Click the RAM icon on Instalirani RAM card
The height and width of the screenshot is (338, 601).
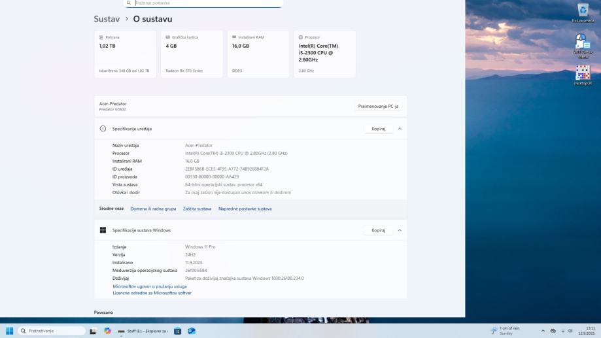click(234, 37)
